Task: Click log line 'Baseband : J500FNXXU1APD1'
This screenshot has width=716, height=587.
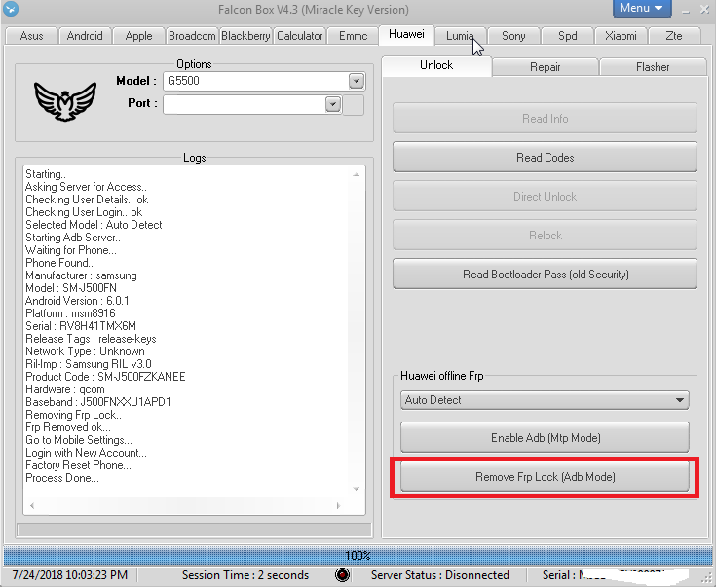Action: [x=98, y=402]
